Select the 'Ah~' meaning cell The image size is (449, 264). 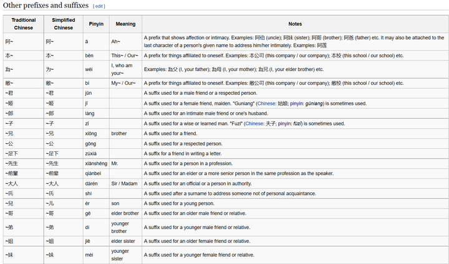click(x=125, y=42)
